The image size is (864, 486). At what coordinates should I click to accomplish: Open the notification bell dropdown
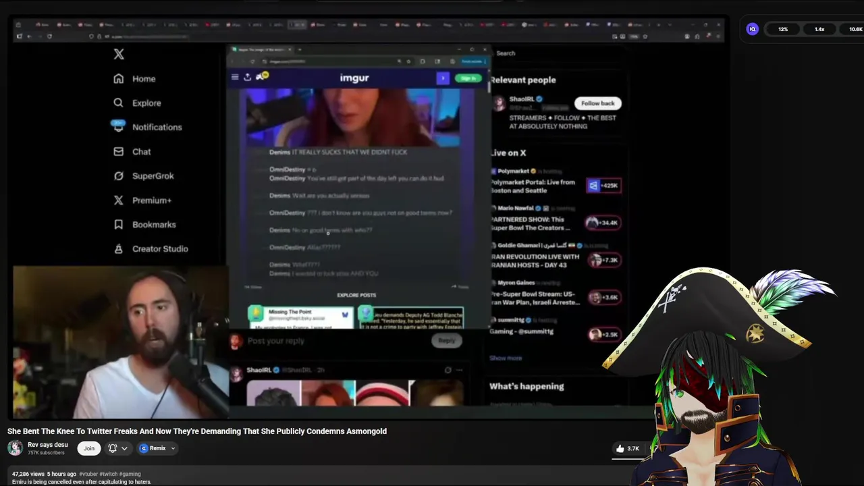117,448
